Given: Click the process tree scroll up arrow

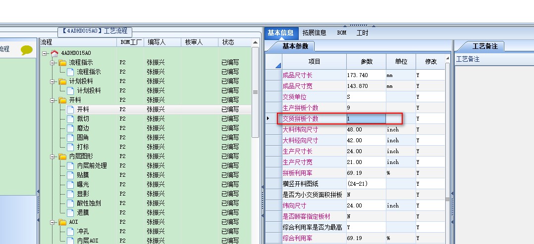Looking at the screenshot, I should pos(255,42).
